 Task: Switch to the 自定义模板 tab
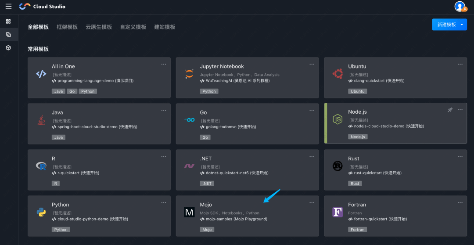coord(133,27)
